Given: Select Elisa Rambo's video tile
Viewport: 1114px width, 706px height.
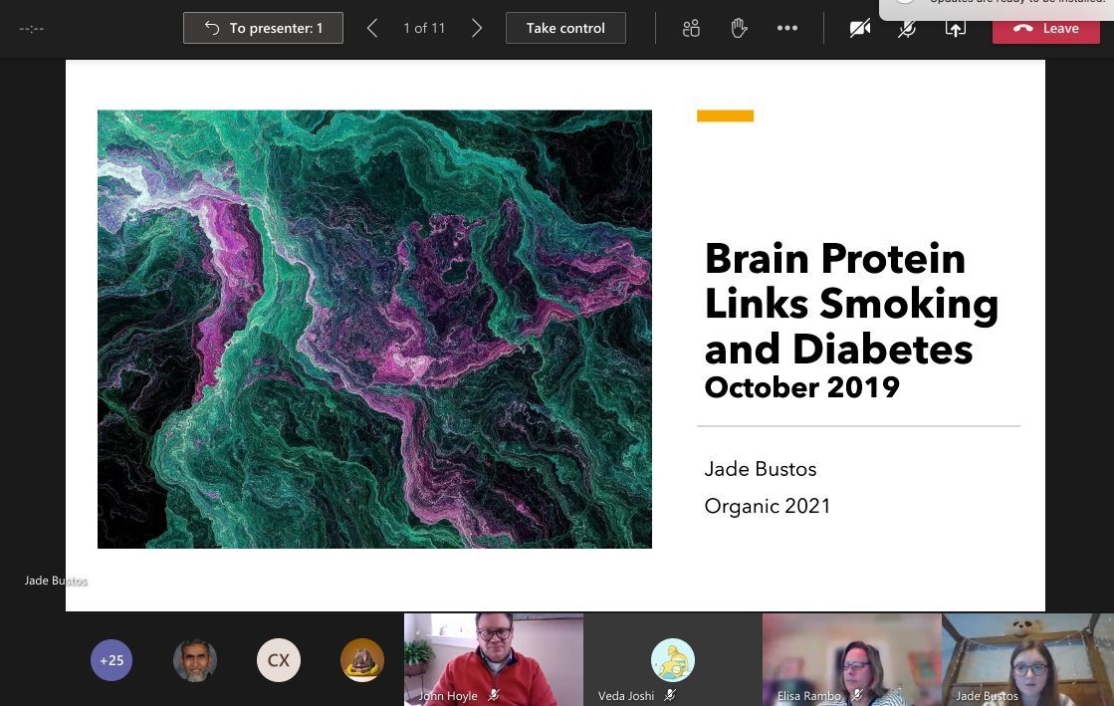Looking at the screenshot, I should coord(852,657).
